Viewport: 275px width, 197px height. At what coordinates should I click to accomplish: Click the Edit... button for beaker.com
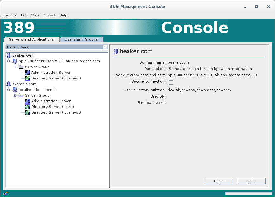[x=219, y=181]
